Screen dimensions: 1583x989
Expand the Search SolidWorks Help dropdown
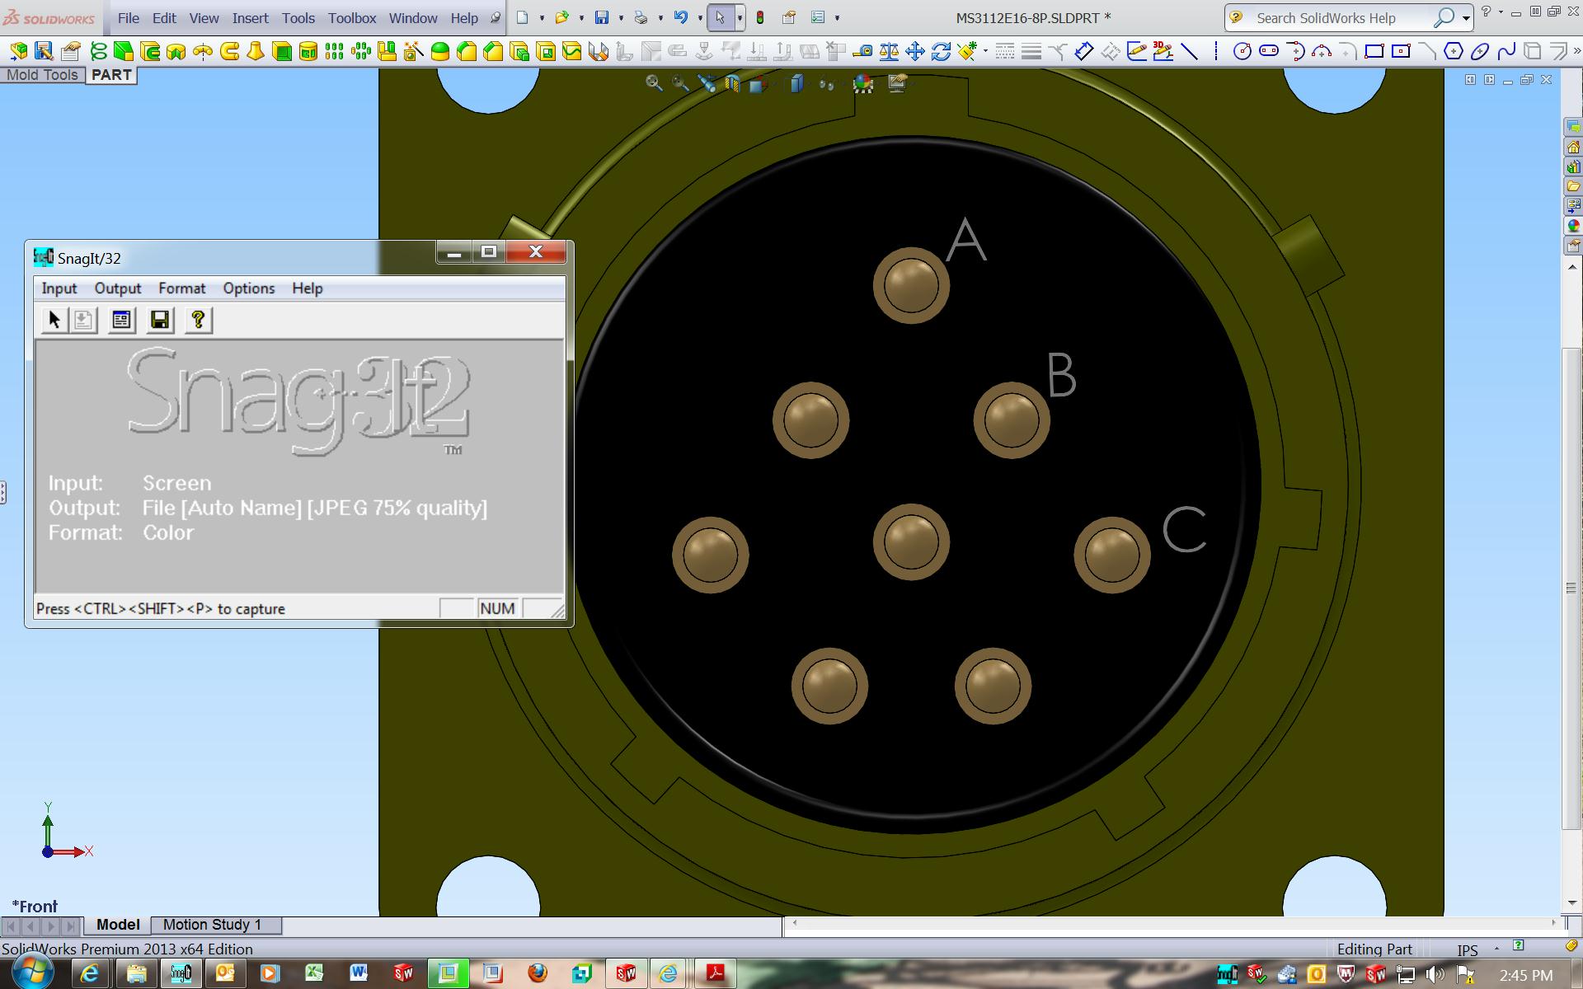pos(1466,18)
